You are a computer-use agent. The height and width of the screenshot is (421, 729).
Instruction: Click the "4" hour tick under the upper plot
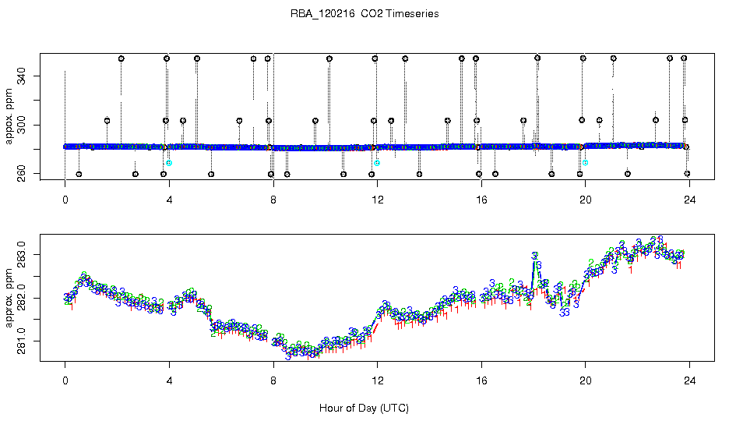[x=169, y=200]
